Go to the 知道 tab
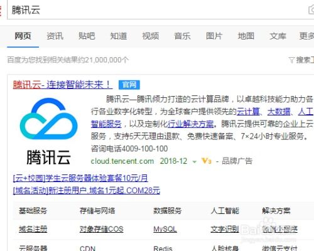This screenshot has height=251, width=314. click(x=119, y=36)
